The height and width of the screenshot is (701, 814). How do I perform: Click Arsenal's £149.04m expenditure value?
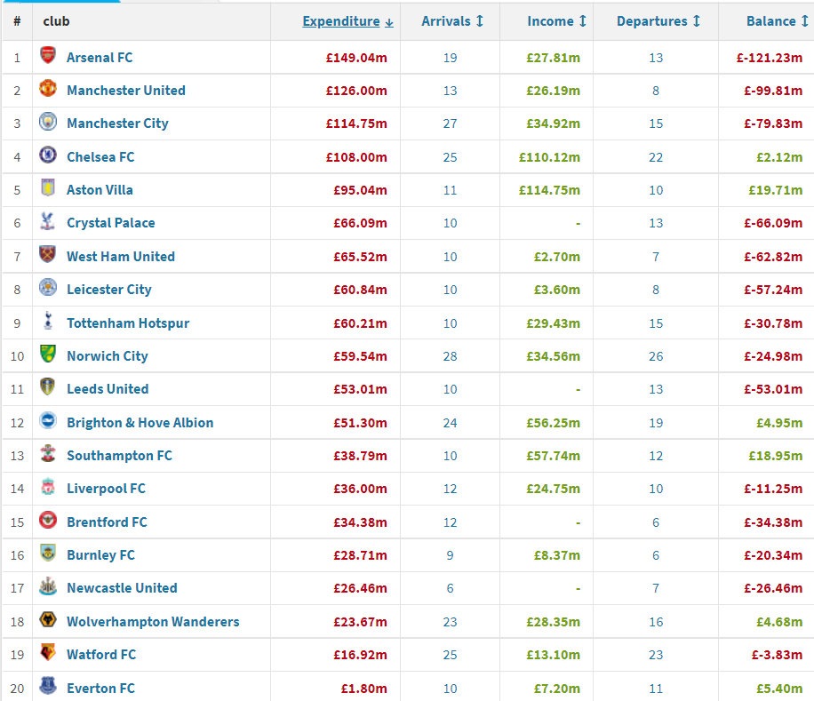[x=356, y=58]
